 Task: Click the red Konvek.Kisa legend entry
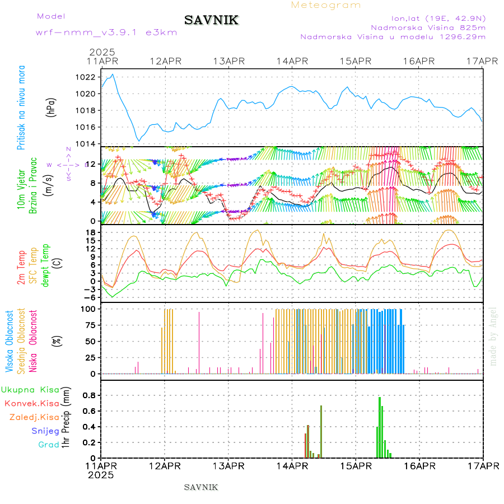click(x=32, y=403)
